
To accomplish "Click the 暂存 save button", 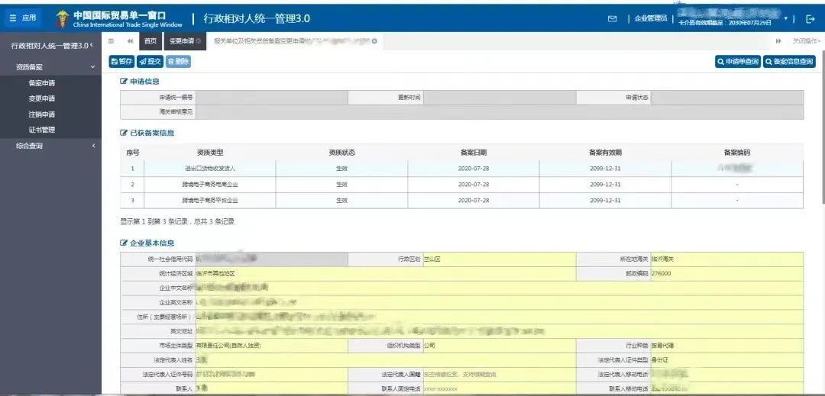I will click(x=121, y=62).
